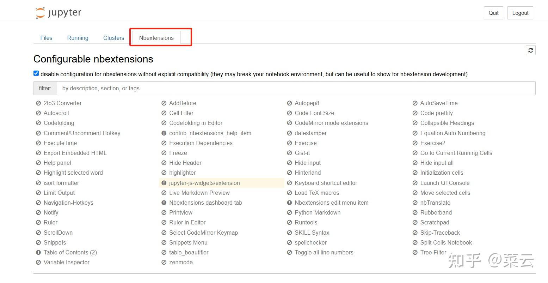
Task: Click the icon next to Nbextensions edit menu item
Action: (x=289, y=203)
